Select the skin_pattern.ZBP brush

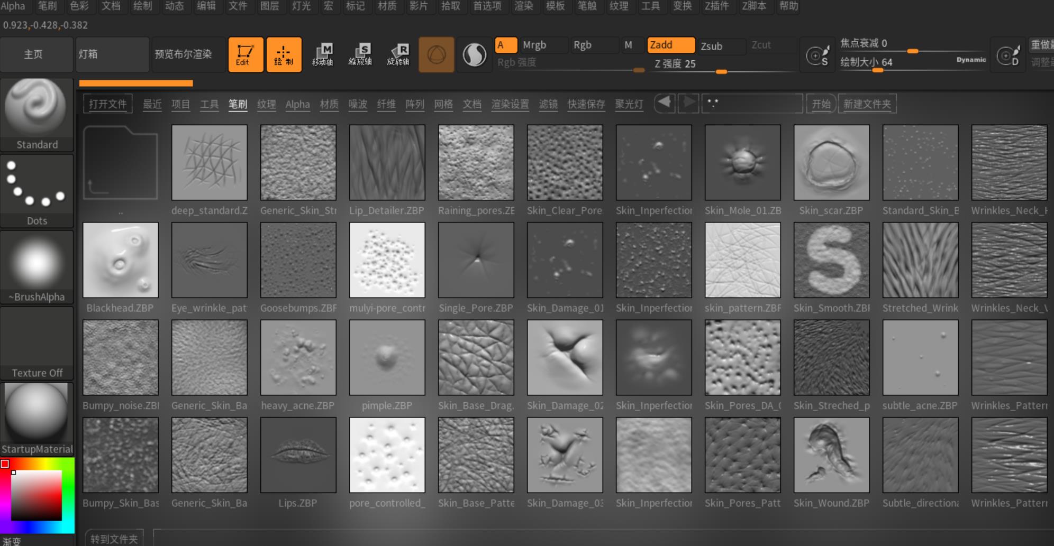point(743,260)
